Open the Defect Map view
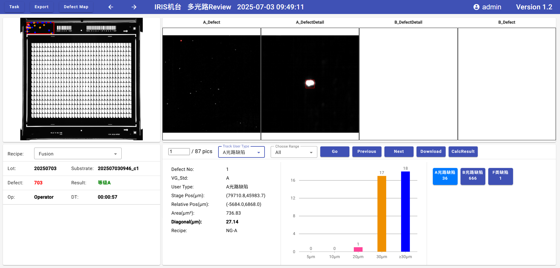The image size is (560, 268). point(76,7)
